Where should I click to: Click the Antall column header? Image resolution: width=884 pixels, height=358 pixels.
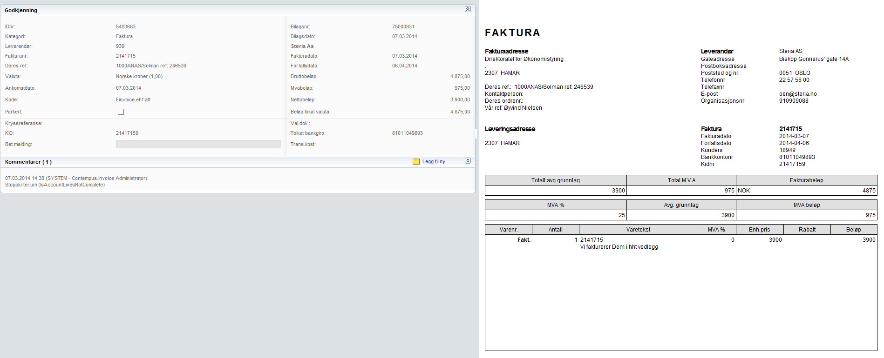555,230
